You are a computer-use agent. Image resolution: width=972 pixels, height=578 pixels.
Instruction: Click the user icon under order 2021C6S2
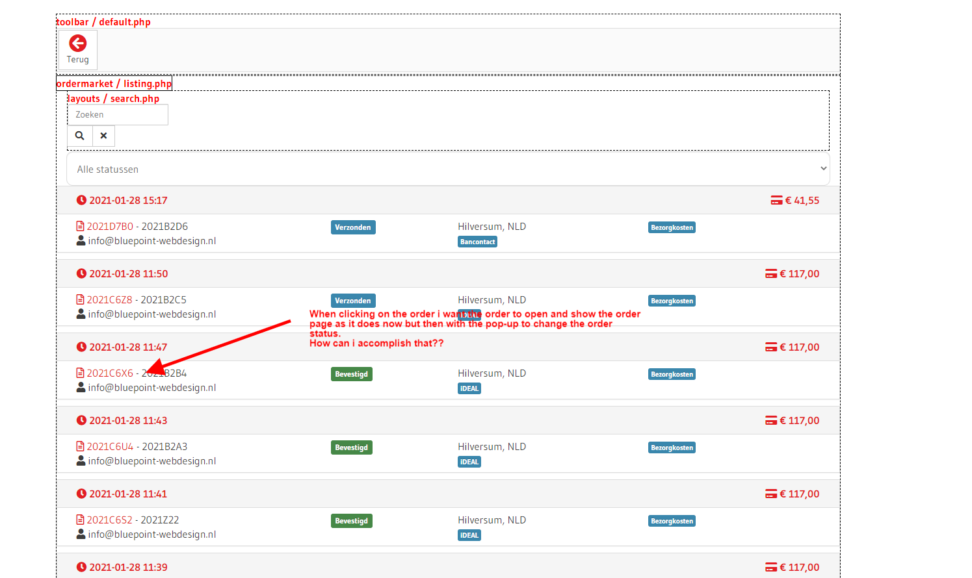tap(81, 534)
